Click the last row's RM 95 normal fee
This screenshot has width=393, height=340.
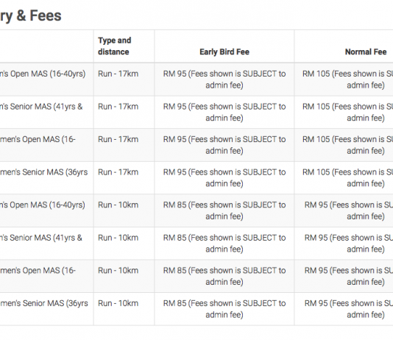(x=349, y=309)
